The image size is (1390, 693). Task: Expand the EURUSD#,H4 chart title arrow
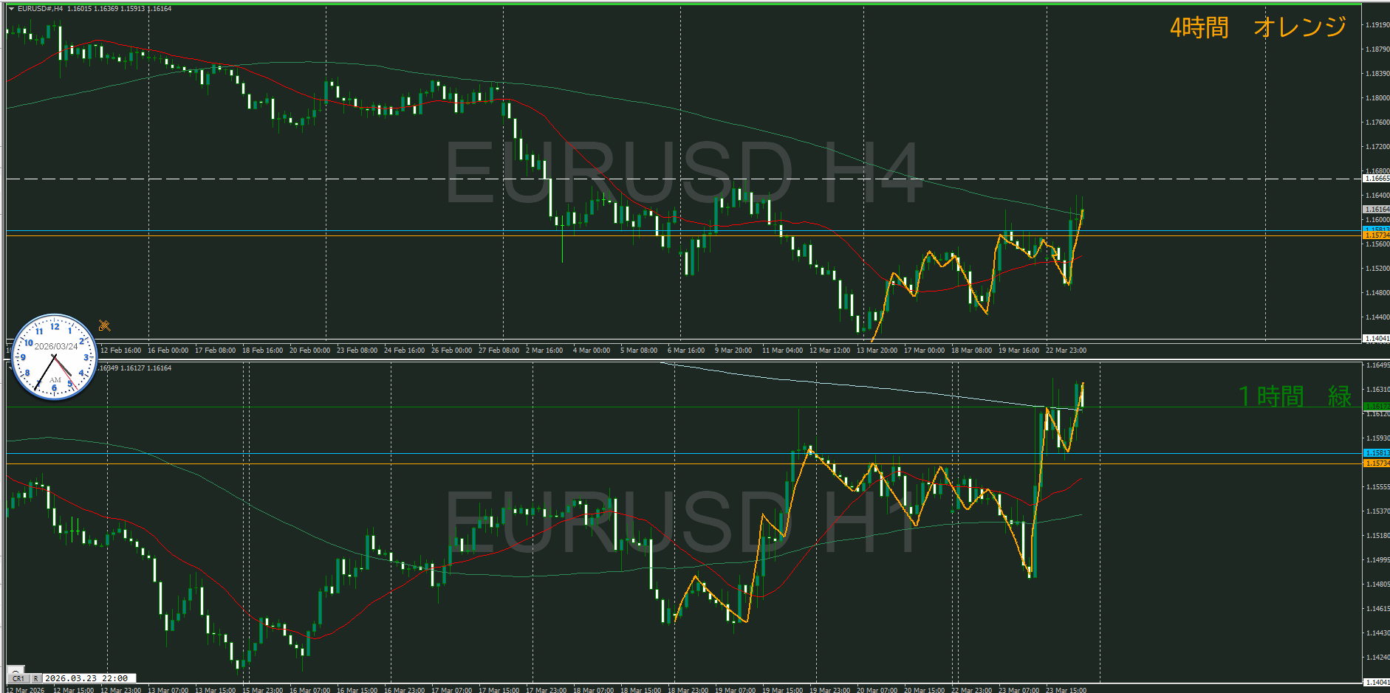(11, 9)
